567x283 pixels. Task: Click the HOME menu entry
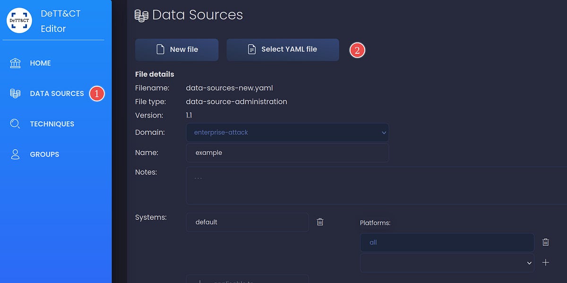coord(40,62)
